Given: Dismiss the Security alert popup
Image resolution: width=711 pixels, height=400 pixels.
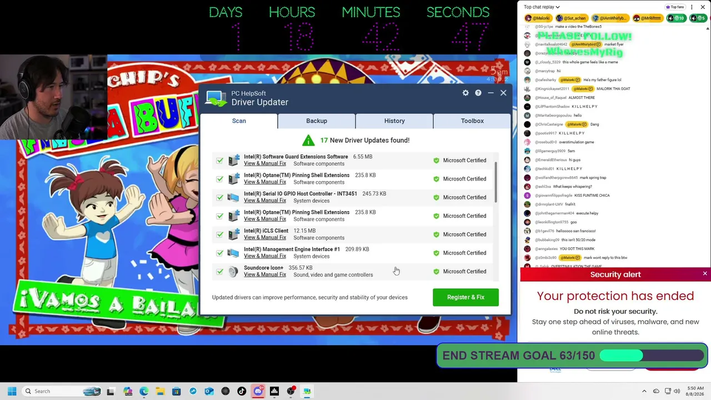Looking at the screenshot, I should tap(705, 274).
